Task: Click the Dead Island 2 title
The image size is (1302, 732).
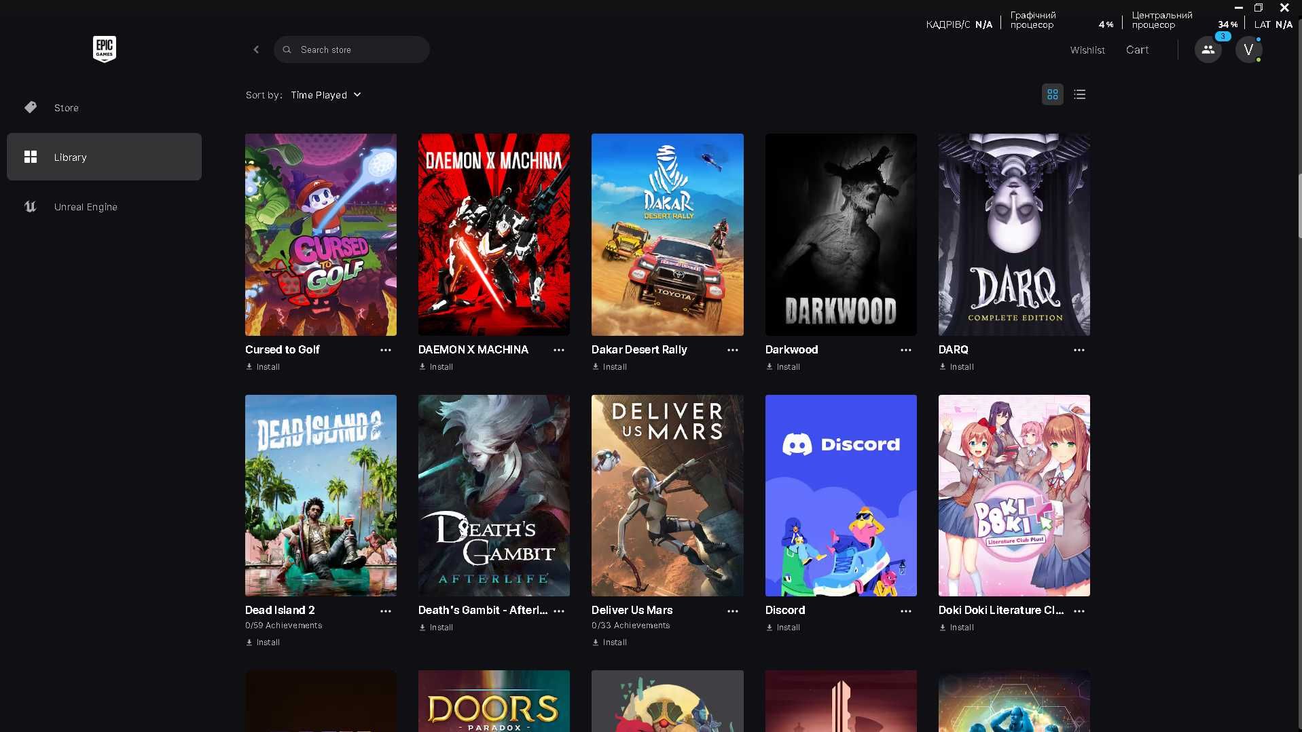Action: point(280,611)
